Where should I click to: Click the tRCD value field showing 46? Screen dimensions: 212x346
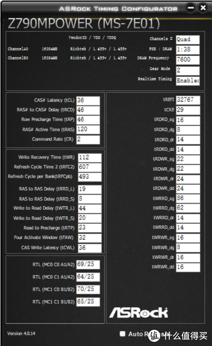pos(88,110)
